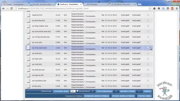Image resolution: width=180 pixels, height=101 pixels.
Task: Check the wp-blog-header.php checkbox
Action: coord(148,26)
